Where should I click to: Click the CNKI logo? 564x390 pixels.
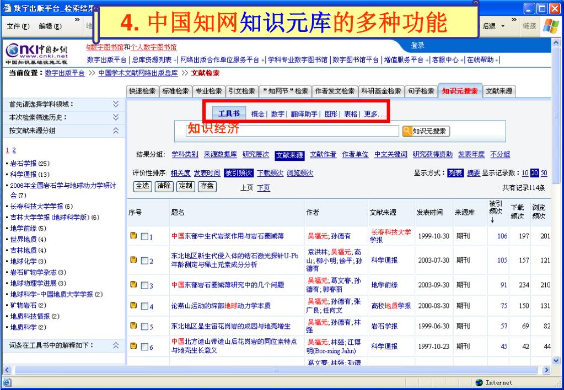point(37,53)
